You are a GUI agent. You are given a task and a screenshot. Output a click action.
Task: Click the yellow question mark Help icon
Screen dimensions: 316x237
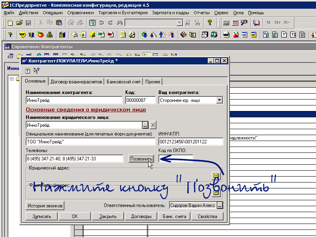[x=210, y=23]
